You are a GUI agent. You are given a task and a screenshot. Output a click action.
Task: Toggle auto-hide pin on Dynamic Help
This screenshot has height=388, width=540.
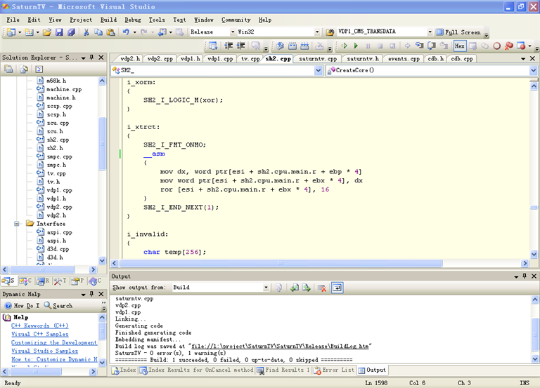(91, 294)
